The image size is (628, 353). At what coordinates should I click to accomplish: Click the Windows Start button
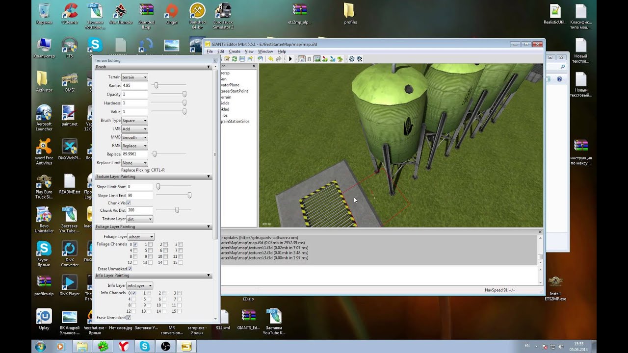click(40, 347)
